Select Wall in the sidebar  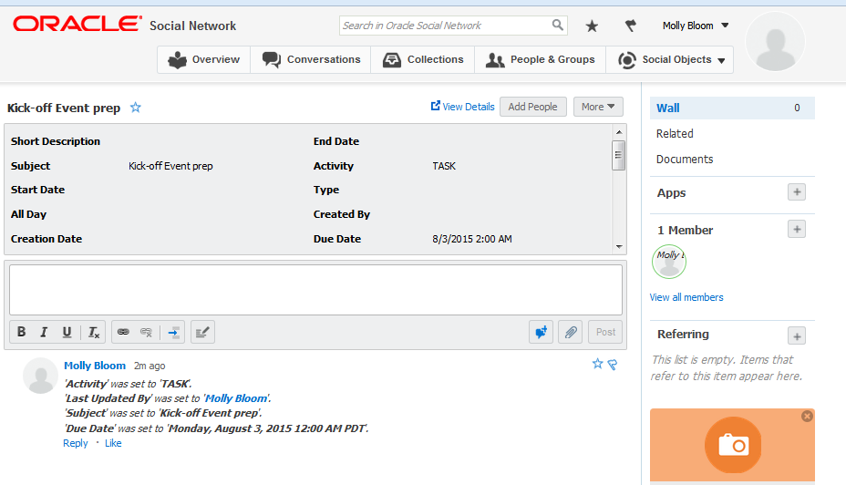click(732, 108)
